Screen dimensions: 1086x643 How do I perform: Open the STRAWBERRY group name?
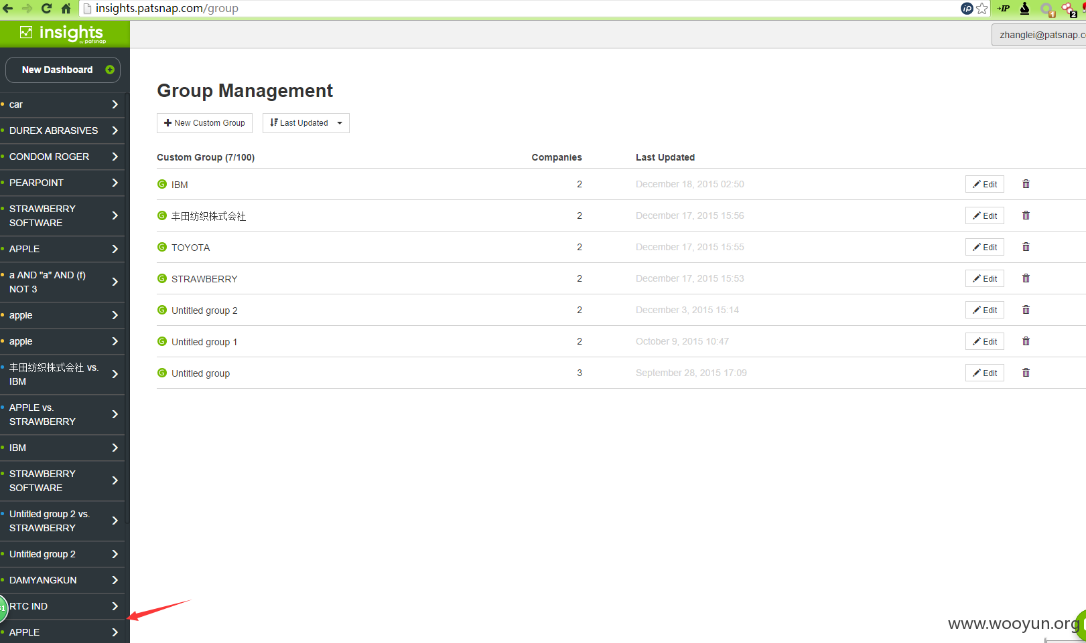pyautogui.click(x=204, y=279)
